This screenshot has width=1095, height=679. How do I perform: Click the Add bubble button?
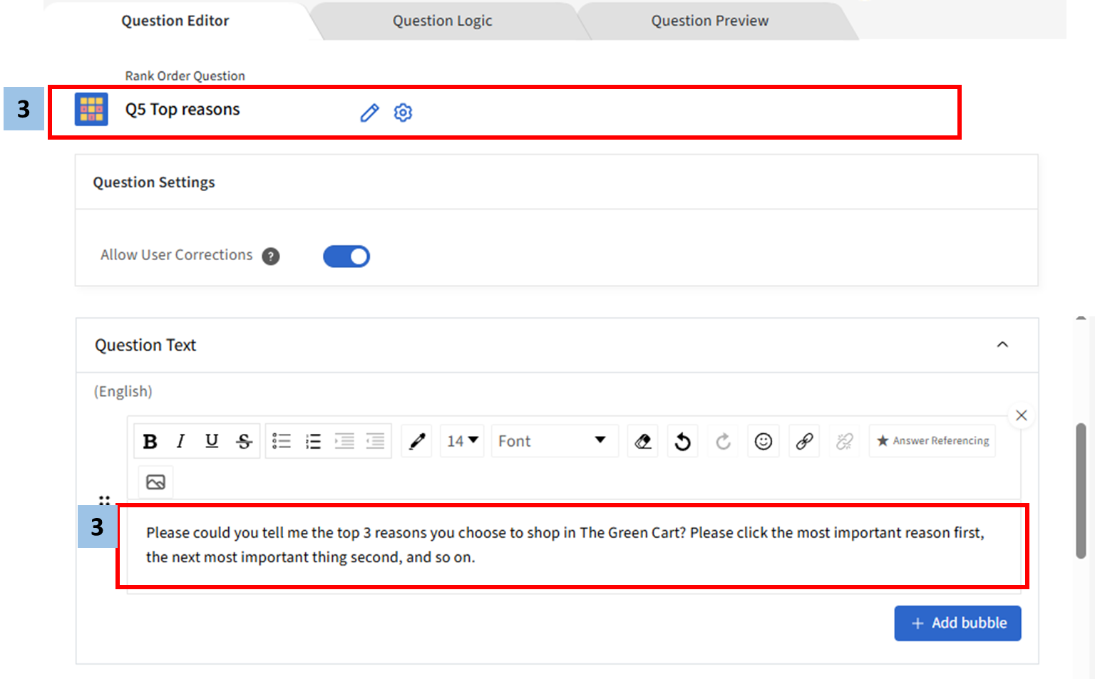click(957, 623)
